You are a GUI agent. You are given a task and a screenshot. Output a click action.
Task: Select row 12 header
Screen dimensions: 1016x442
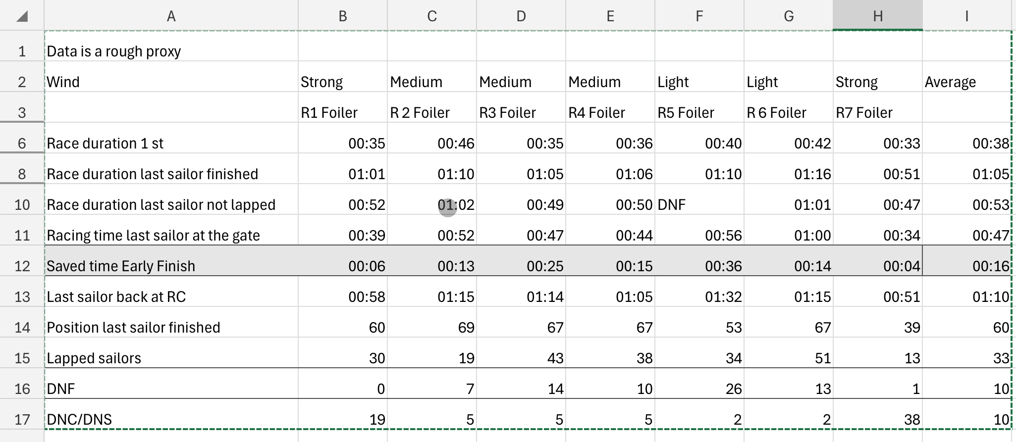[22, 266]
